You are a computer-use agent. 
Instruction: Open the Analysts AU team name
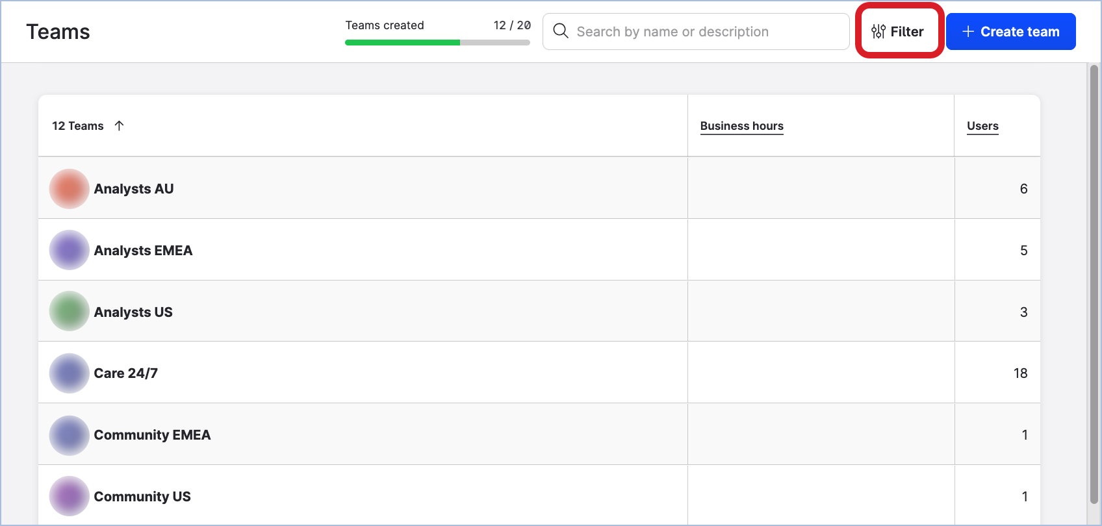[x=134, y=189]
